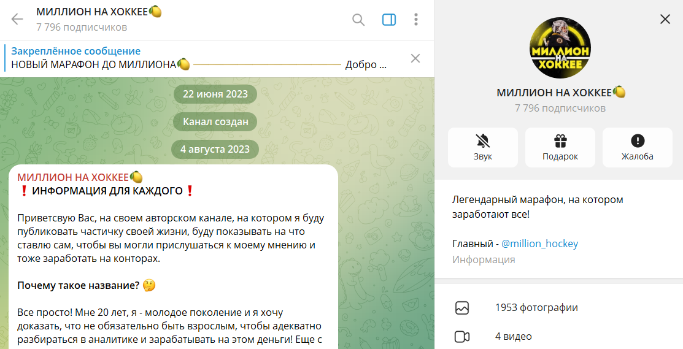Image resolution: width=683 pixels, height=349 pixels.
Task: Toggle the right info side panel
Action: [x=389, y=20]
